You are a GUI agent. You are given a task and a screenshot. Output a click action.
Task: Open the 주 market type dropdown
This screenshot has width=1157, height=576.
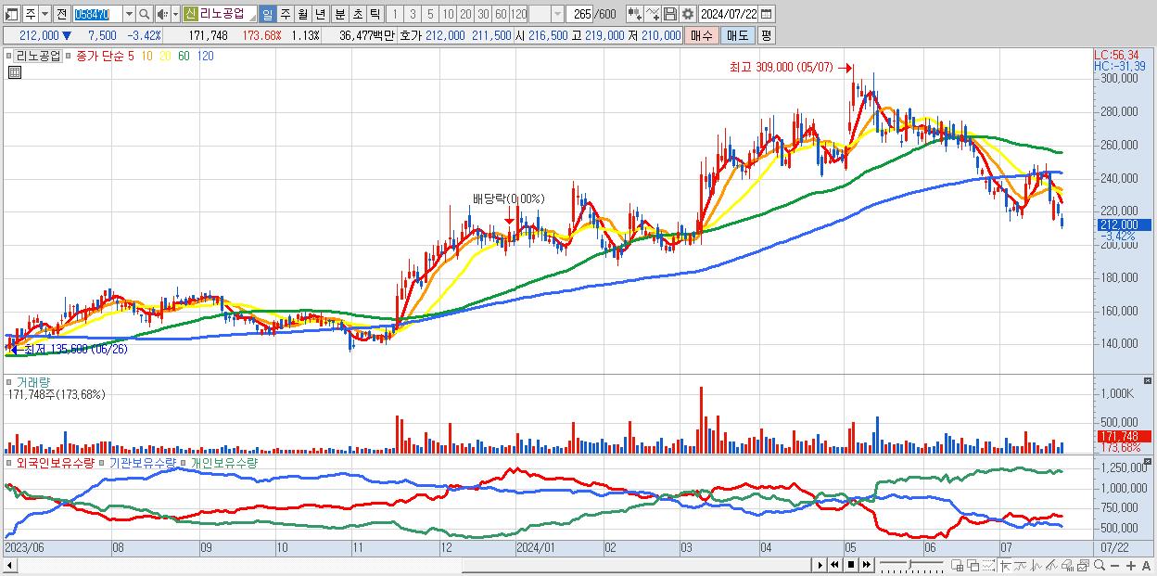(44, 14)
